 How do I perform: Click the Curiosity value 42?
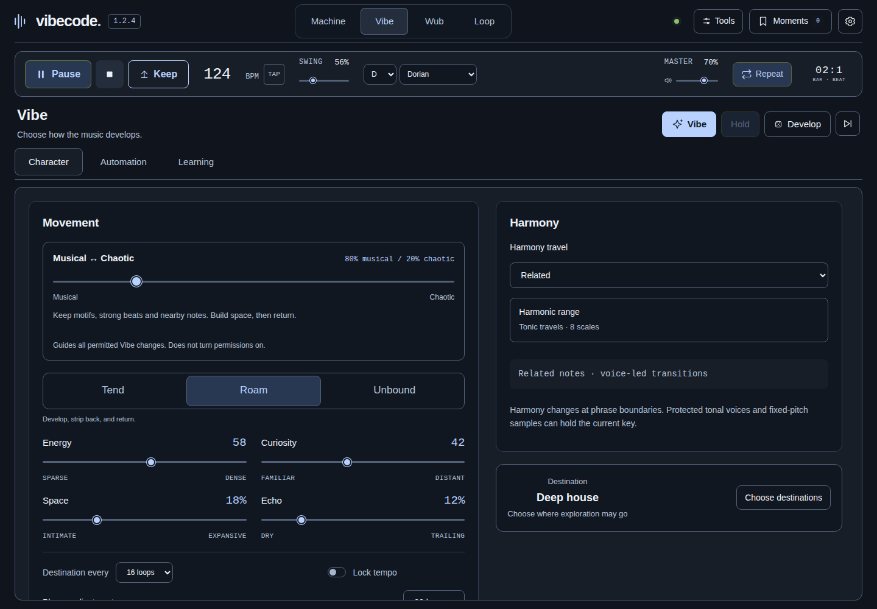tap(458, 443)
